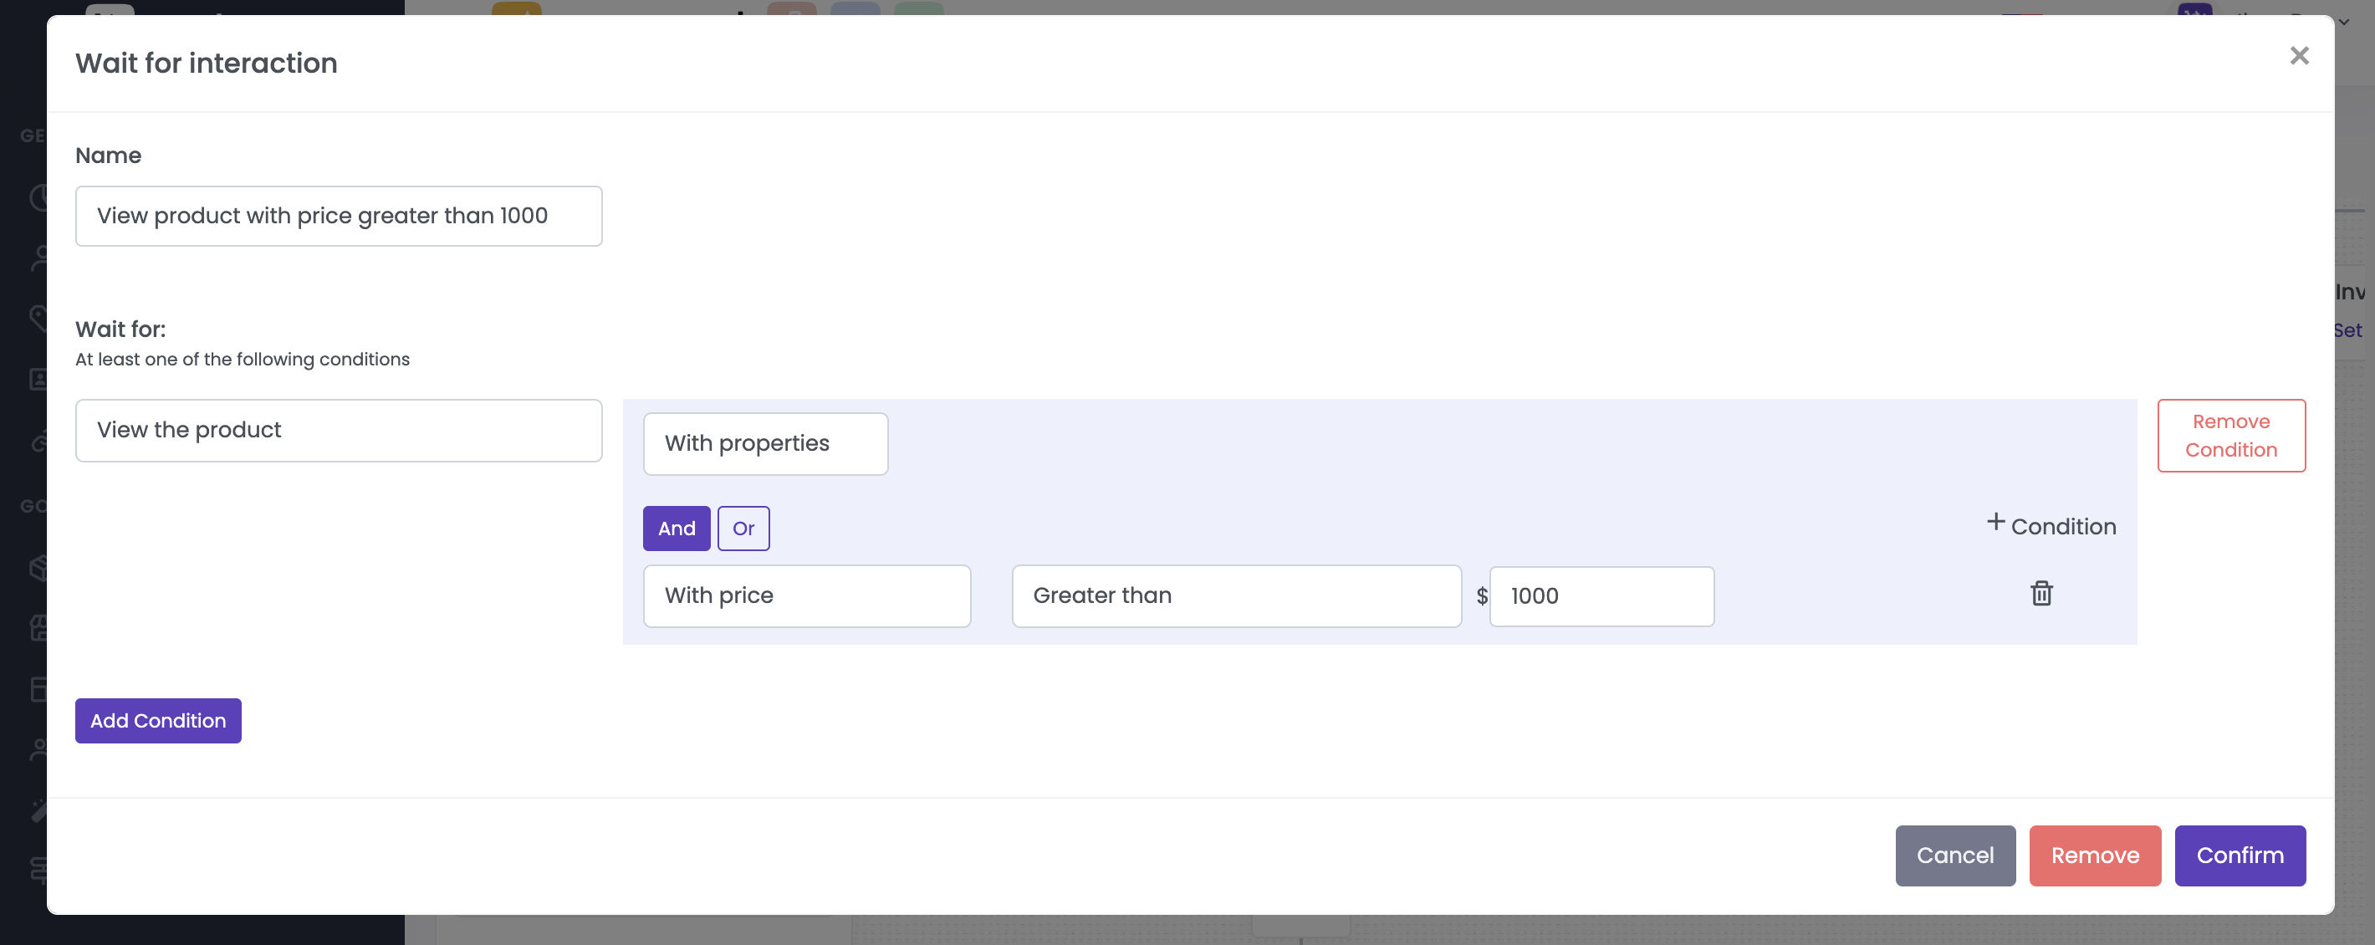This screenshot has height=945, width=2375.
Task: Click the purple Add Condition button
Action: click(x=158, y=721)
